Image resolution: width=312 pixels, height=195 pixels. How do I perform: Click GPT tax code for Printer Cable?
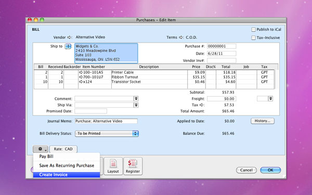pos(265,72)
